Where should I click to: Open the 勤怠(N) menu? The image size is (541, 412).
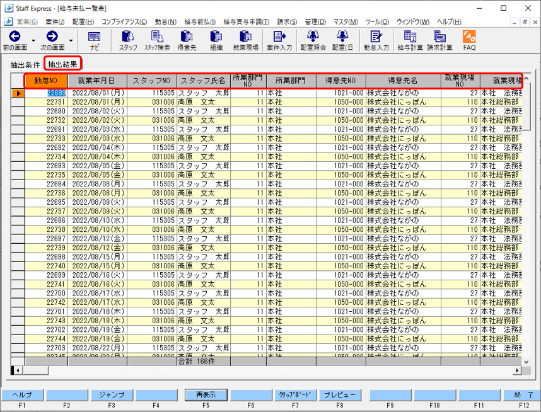point(166,22)
